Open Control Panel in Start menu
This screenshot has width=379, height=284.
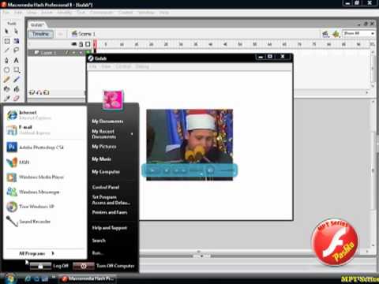(106, 187)
